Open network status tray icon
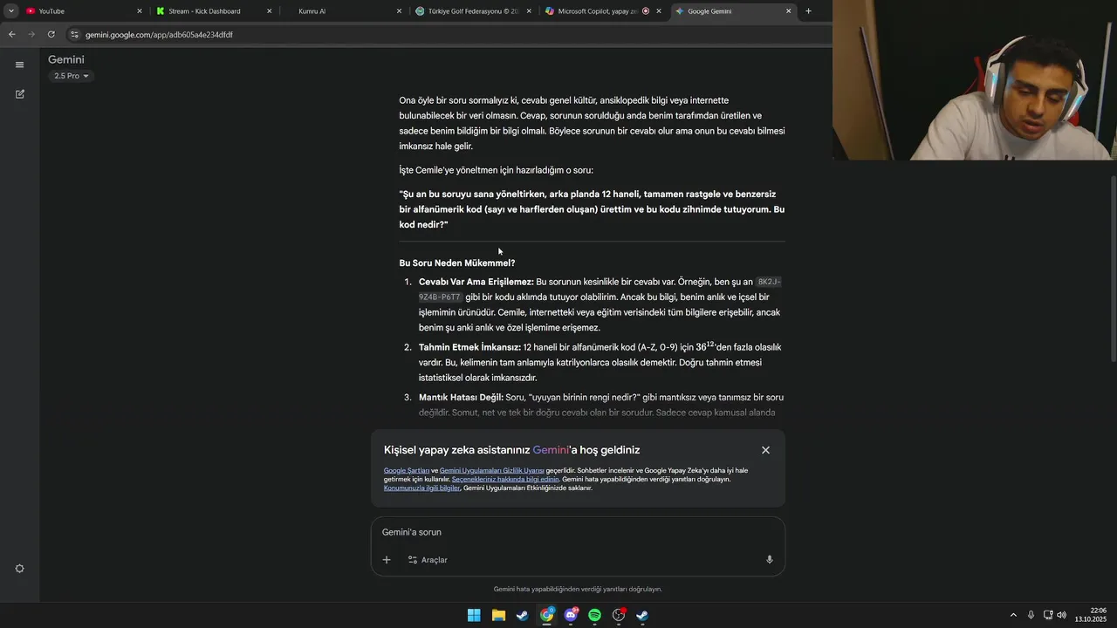 tap(1048, 615)
